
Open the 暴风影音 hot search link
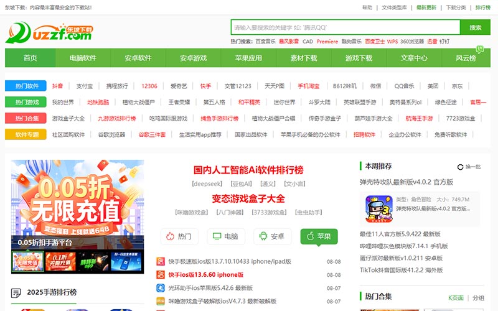tap(289, 42)
